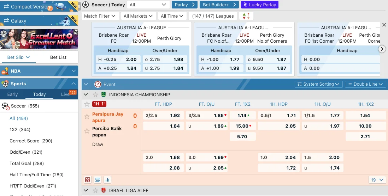The height and width of the screenshot is (196, 388).
Task: Open Bet Builder+
Action: point(219,5)
